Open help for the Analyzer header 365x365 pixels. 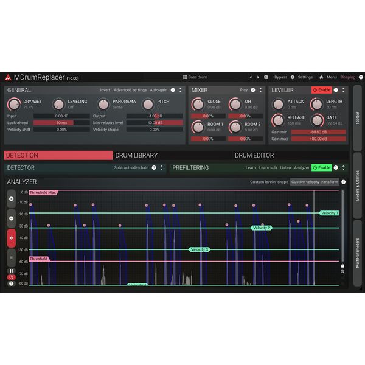(x=343, y=182)
